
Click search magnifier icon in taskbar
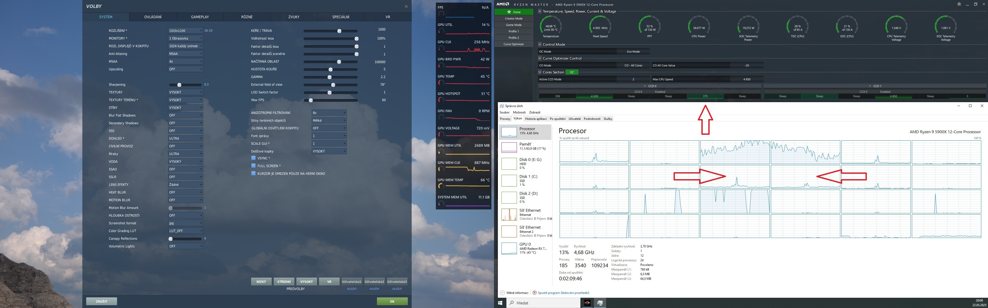512,303
